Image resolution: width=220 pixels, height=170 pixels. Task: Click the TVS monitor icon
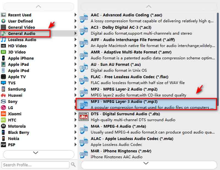tap(3, 83)
